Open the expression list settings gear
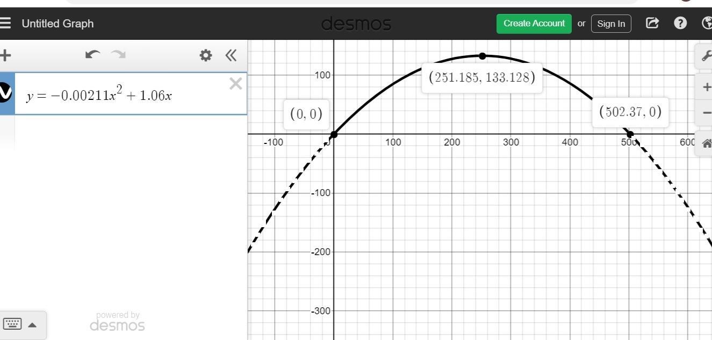The image size is (712, 340). coord(205,55)
